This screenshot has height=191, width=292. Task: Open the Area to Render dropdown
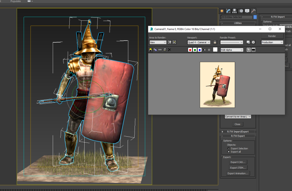click(x=158, y=42)
